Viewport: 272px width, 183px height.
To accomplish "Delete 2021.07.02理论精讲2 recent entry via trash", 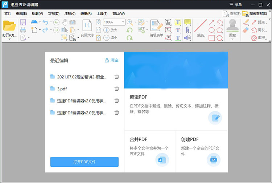I will coord(116,77).
